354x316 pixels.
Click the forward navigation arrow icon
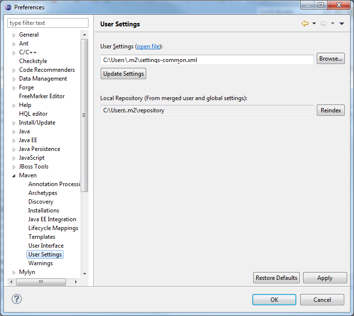tap(323, 23)
